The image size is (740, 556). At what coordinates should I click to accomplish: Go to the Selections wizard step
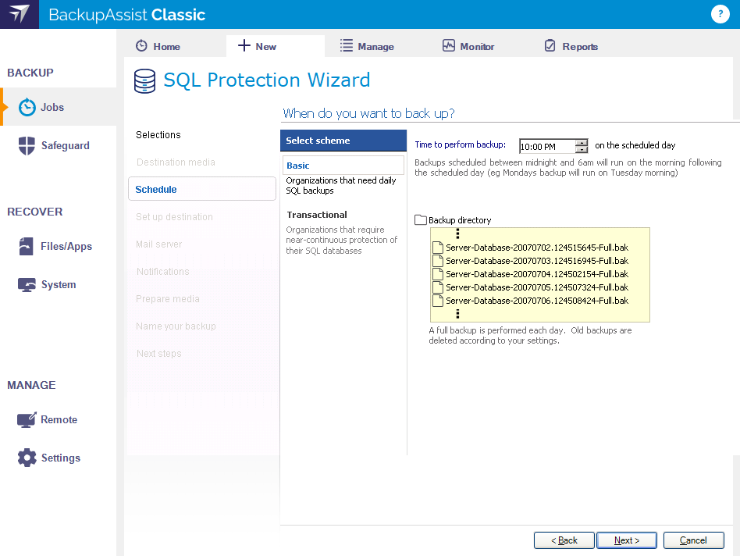(x=158, y=135)
